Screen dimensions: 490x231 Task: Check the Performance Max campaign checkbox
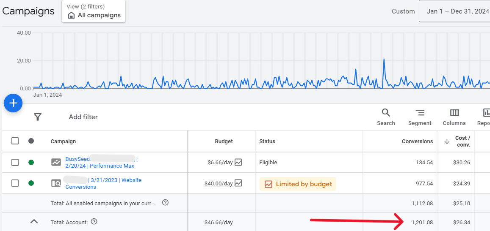[x=15, y=162]
